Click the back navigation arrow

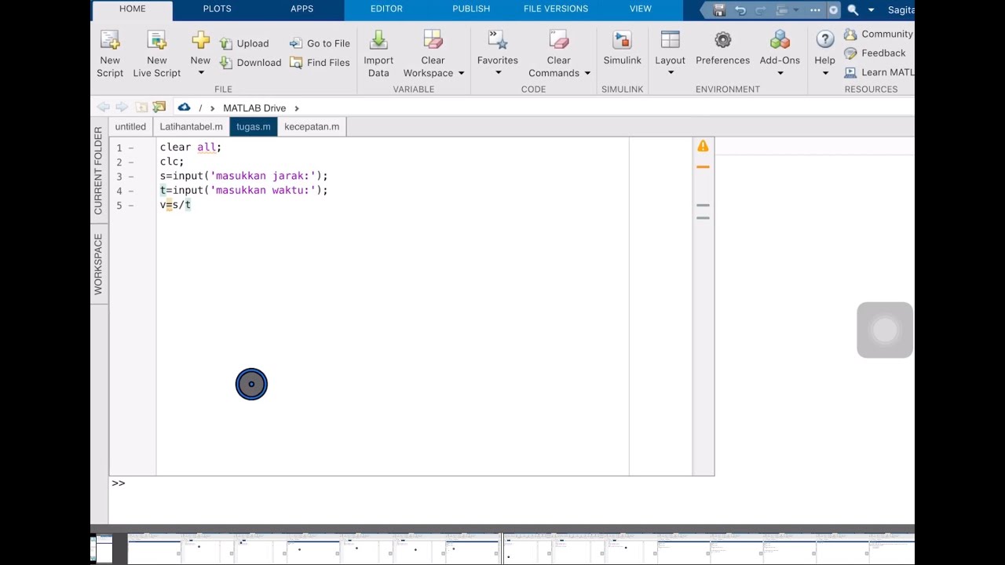pos(104,108)
